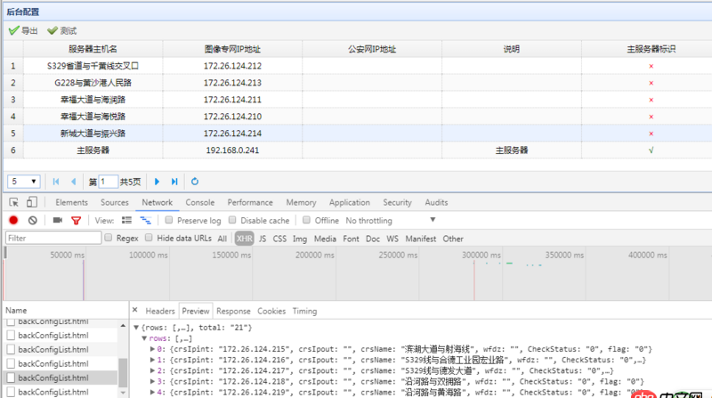Viewport: 712px width, 398px height.
Task: Filter requests by Img type
Action: coord(300,239)
